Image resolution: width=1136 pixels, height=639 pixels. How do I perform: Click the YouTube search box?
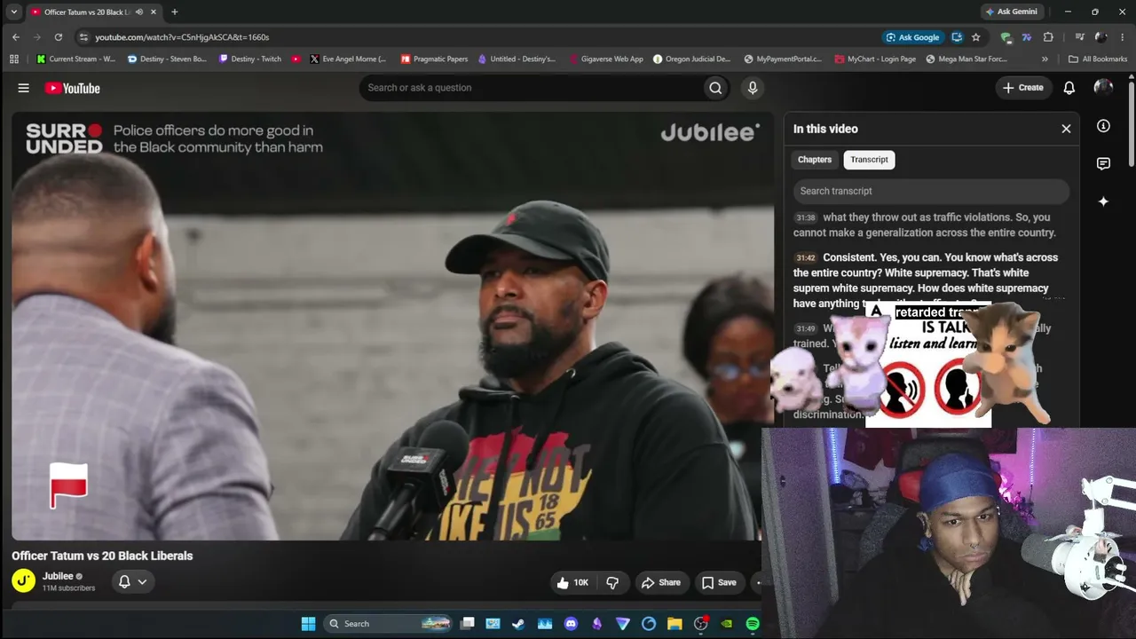coord(531,88)
